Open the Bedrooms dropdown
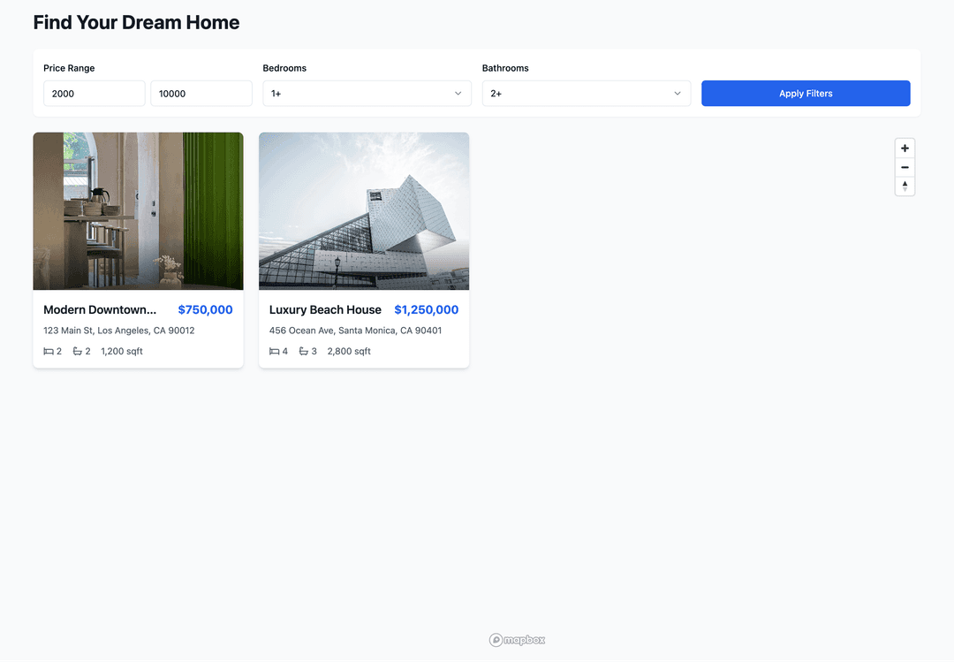 click(367, 93)
